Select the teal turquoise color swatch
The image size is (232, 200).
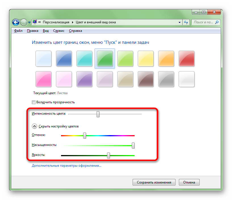(84, 59)
